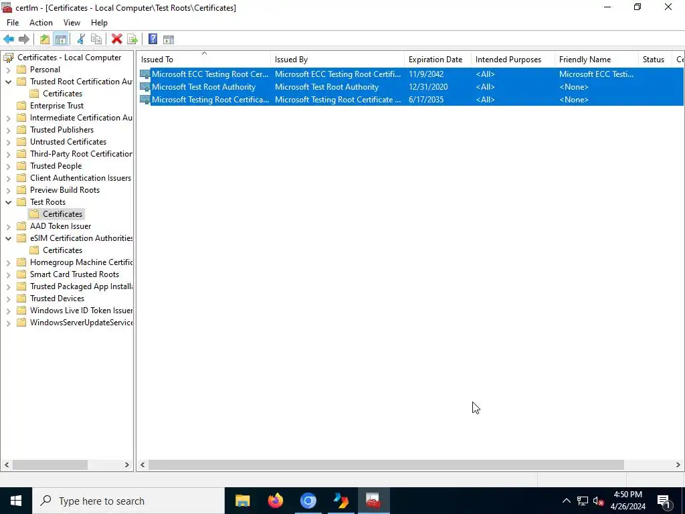Open the Action menu
Screen dimensions: 685x514
(x=41, y=23)
